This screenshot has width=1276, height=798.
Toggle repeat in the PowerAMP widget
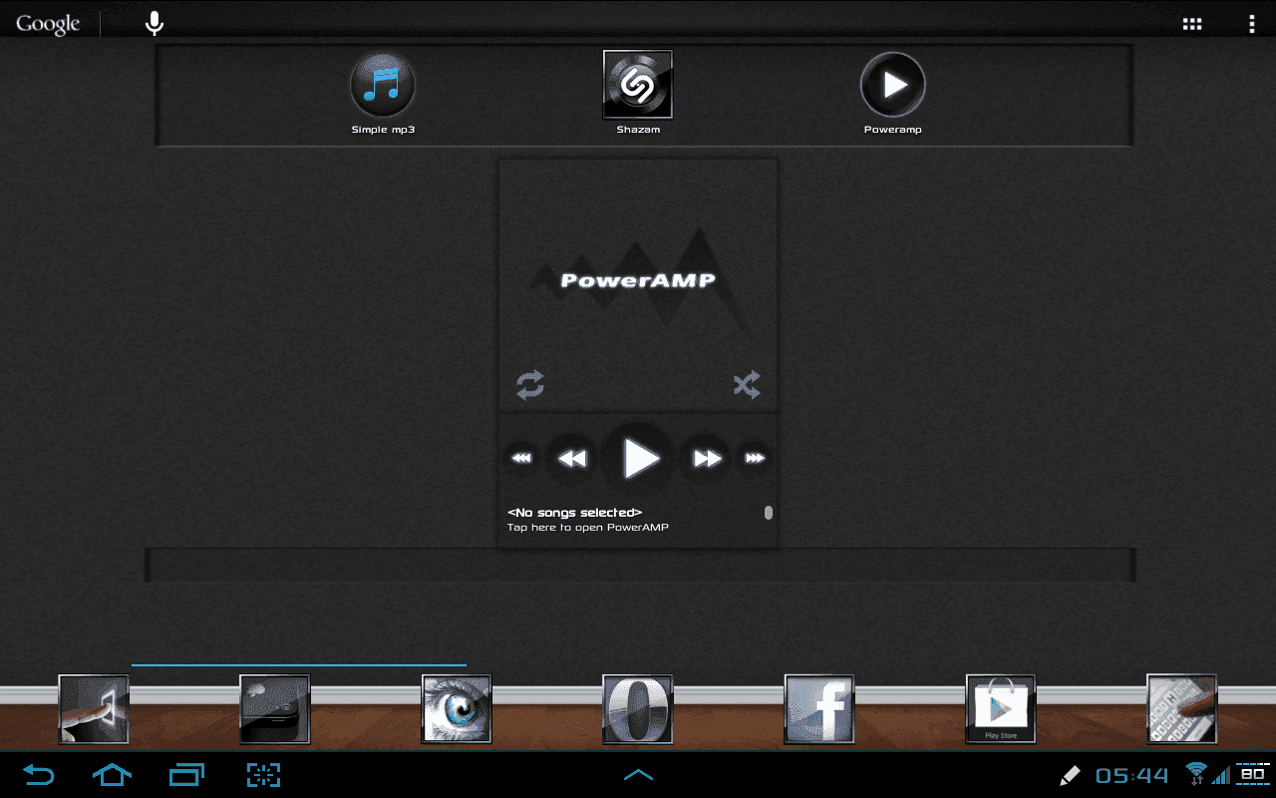click(530, 385)
